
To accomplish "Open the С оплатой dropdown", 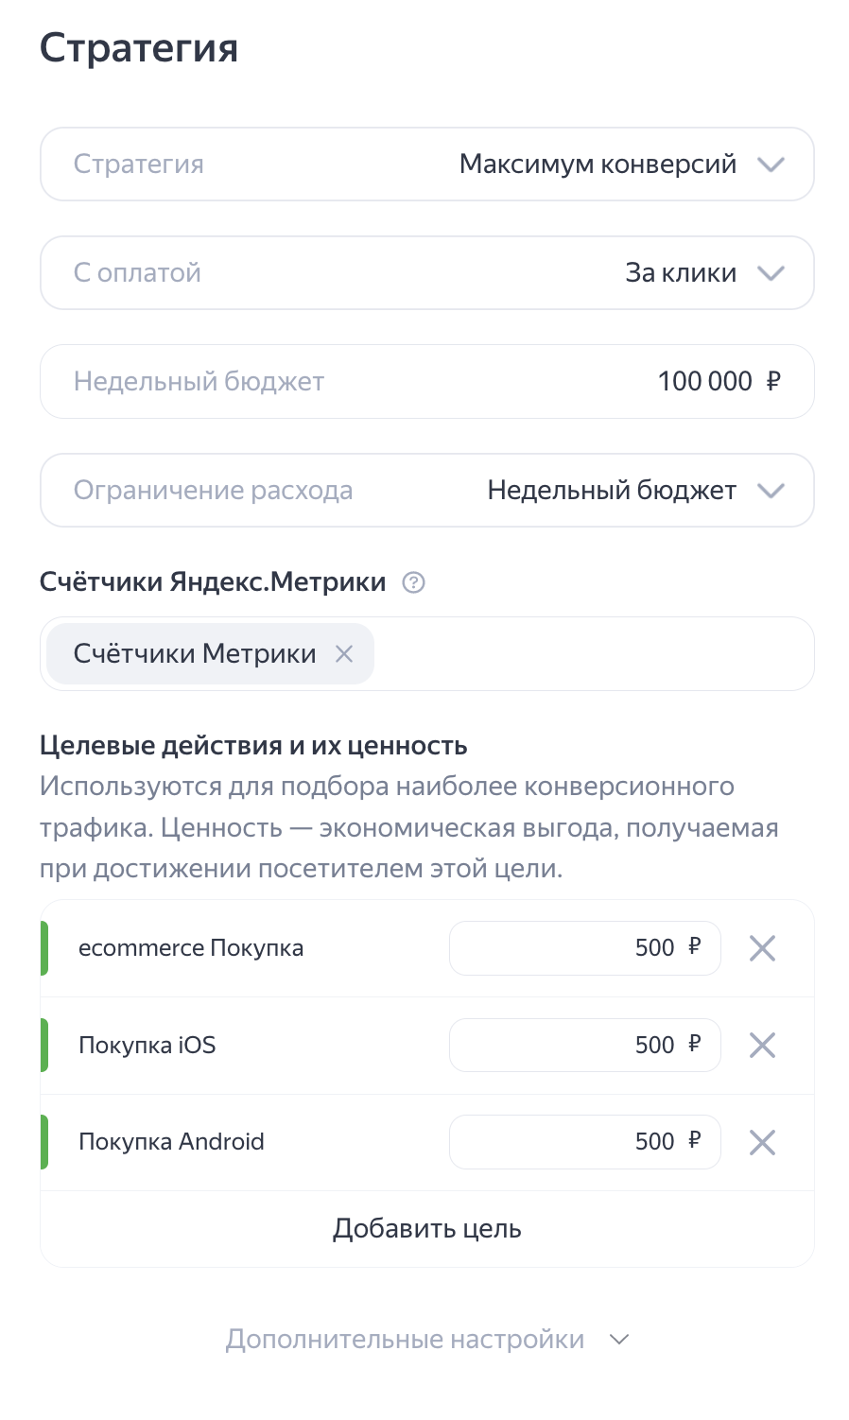I will point(426,273).
